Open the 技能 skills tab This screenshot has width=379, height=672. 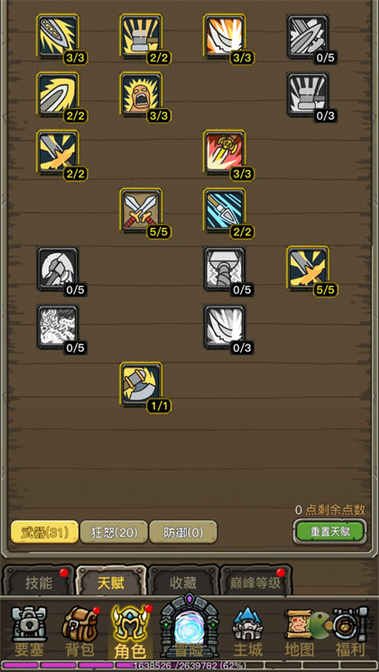pyautogui.click(x=39, y=581)
